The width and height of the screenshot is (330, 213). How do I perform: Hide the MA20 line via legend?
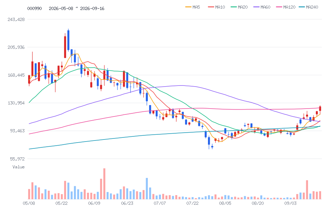(x=239, y=7)
